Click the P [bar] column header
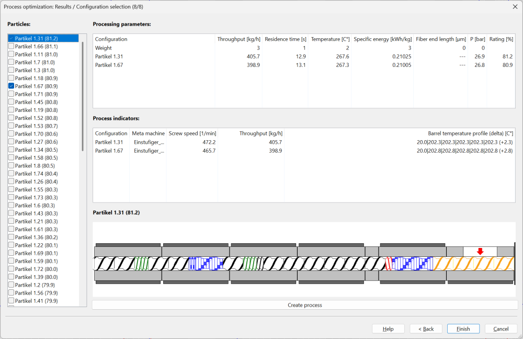 (477, 39)
